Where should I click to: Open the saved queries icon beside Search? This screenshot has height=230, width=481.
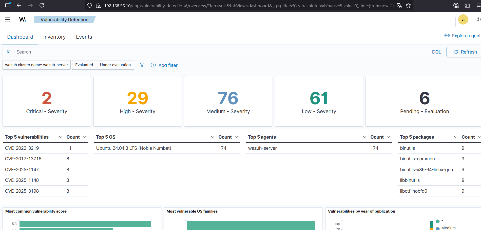pos(8,52)
